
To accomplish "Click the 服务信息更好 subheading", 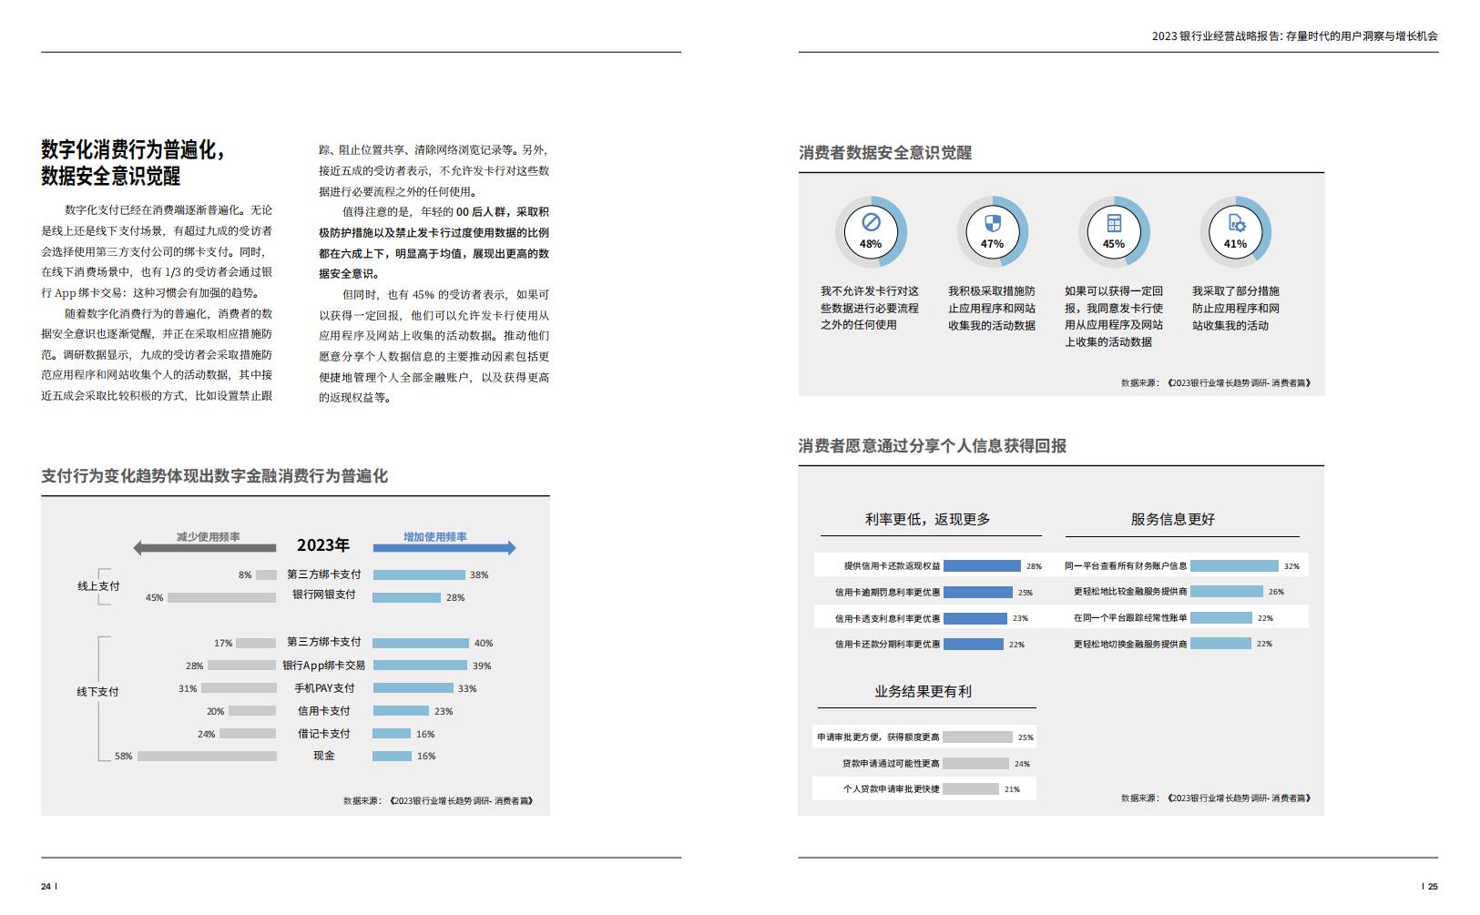I will [x=1173, y=519].
